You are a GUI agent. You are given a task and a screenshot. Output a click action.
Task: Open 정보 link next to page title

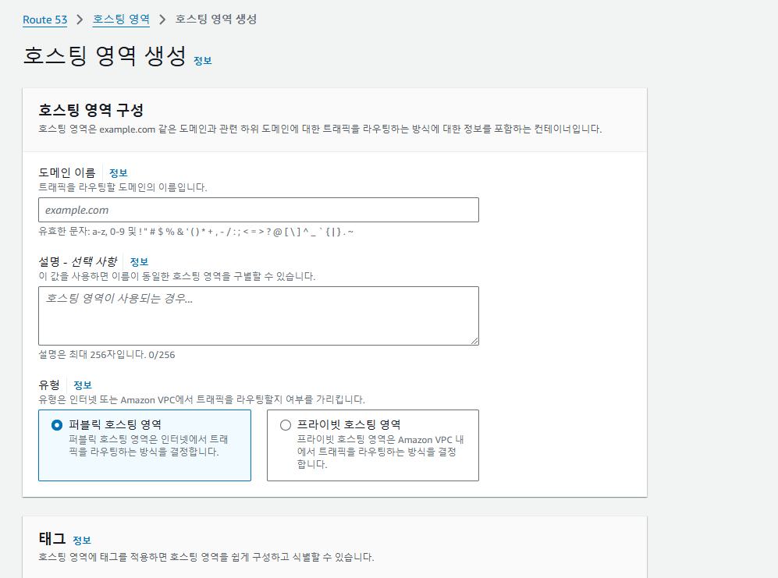202,61
